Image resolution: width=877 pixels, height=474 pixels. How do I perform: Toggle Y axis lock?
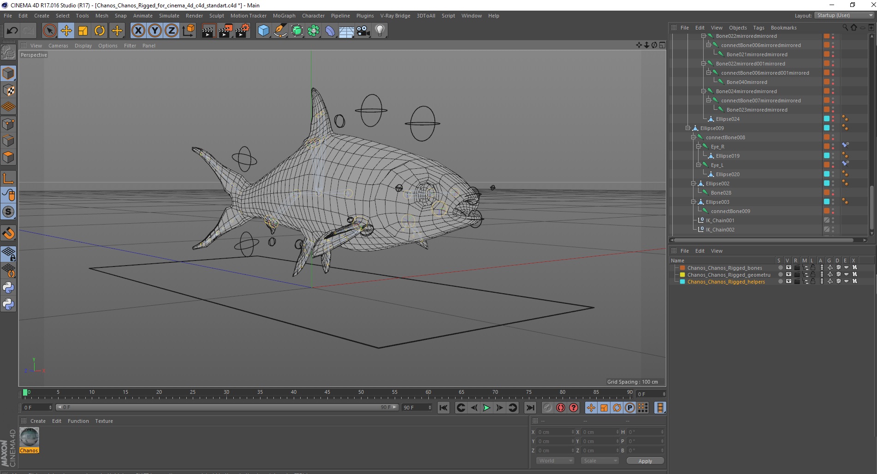click(154, 31)
